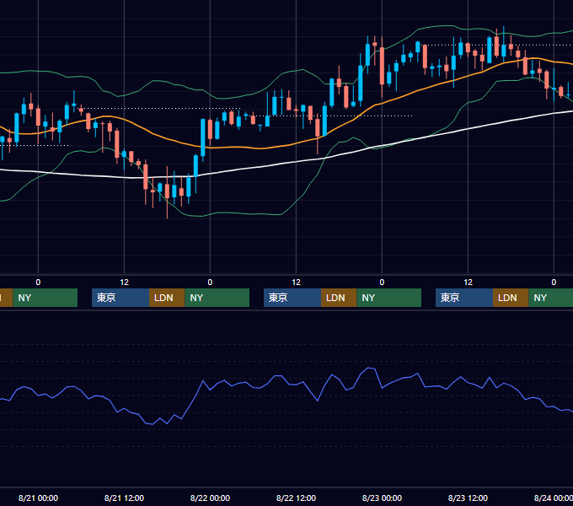Select the LDN session block on 8/21

167,298
